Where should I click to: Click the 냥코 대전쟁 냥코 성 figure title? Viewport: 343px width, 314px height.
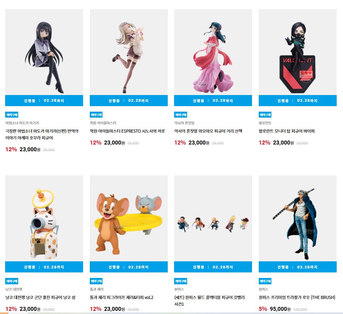pos(40,297)
